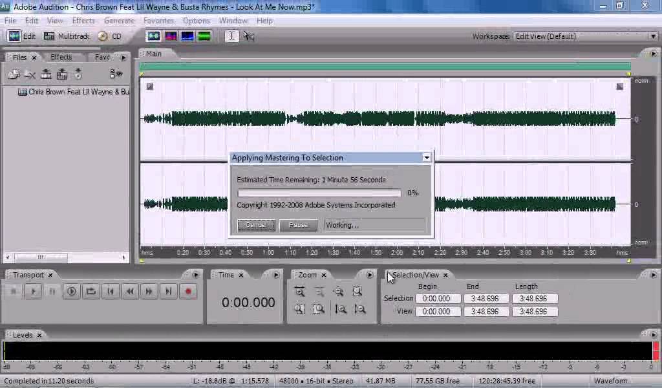This screenshot has height=388, width=662.
Task: Open the Help menu
Action: pyautogui.click(x=264, y=21)
